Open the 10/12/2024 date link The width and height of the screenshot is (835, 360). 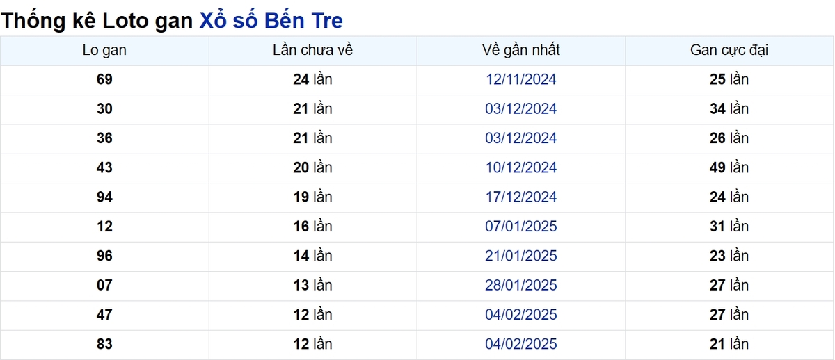click(521, 167)
